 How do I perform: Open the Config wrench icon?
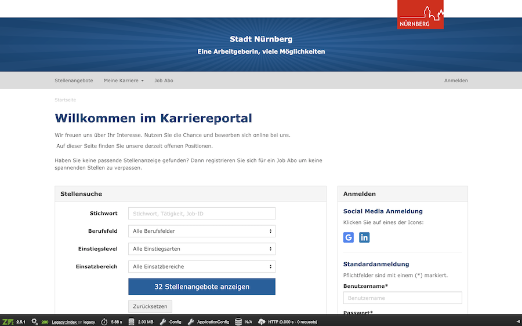163,321
